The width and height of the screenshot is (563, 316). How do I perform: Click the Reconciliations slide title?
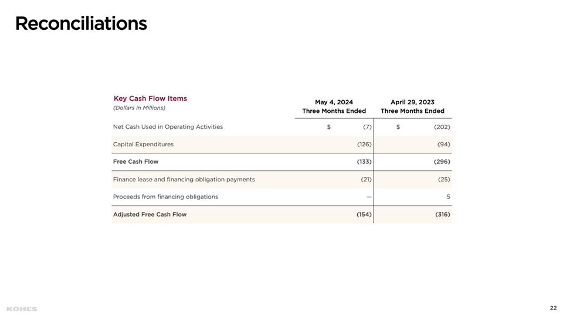coord(81,23)
